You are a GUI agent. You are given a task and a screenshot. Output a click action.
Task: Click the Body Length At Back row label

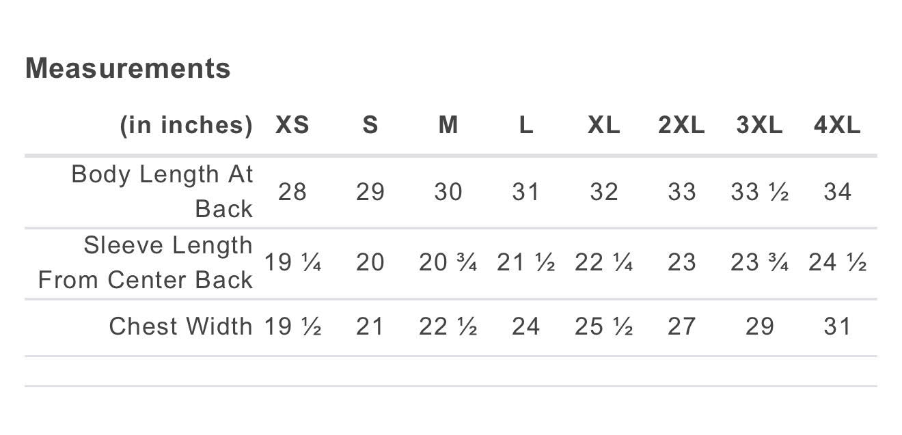click(162, 191)
